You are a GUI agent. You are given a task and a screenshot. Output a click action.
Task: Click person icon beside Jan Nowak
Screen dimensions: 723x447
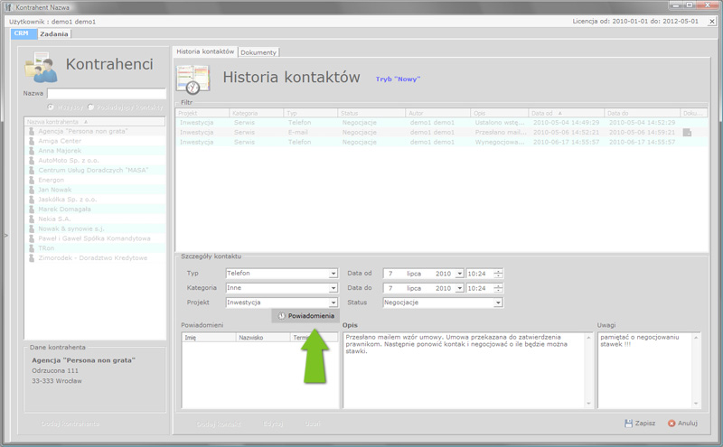coord(32,190)
